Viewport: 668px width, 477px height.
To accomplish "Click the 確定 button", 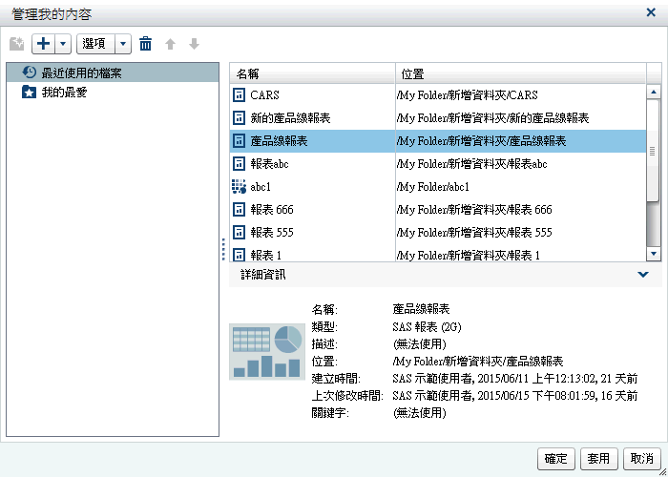I will [x=555, y=458].
